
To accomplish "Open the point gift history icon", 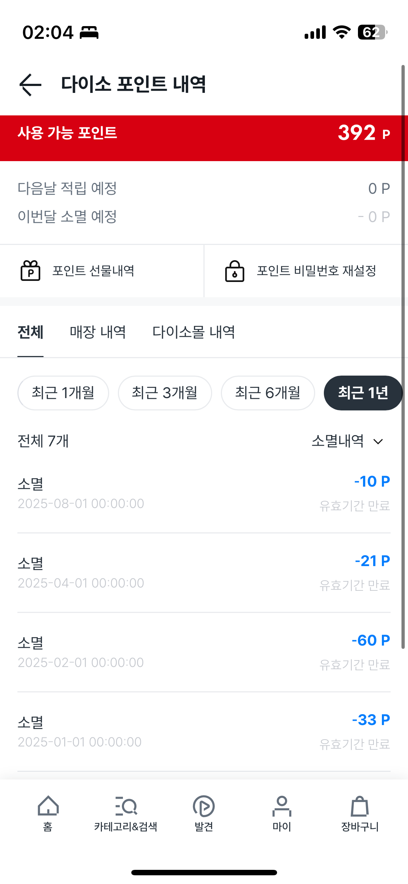I will click(x=30, y=271).
